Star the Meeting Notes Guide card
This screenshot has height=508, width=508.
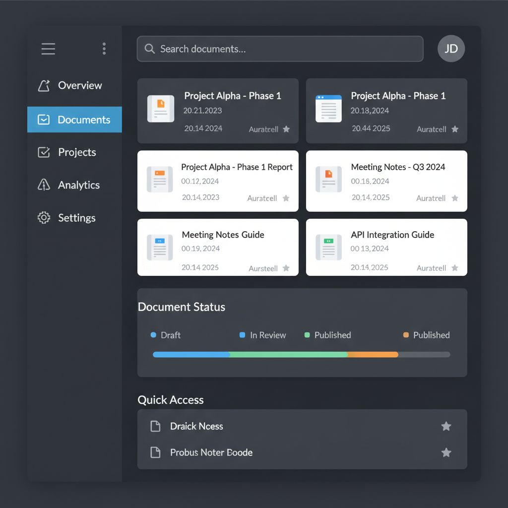pyautogui.click(x=286, y=268)
